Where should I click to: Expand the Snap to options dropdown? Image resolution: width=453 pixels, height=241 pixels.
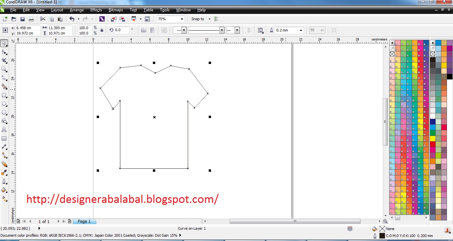[x=209, y=19]
